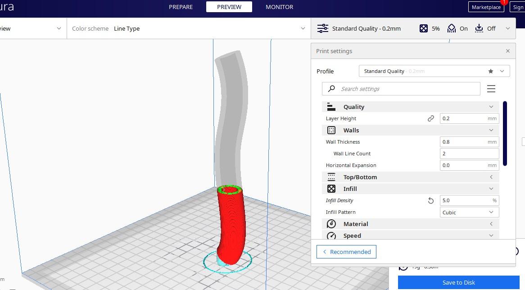Edit the Wall Thickness value field
The image size is (525, 290).
click(469, 142)
